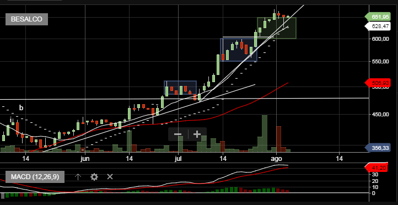This screenshot has width=398, height=205.
Task: Click the 628,47 white price tag
Action: [377, 26]
